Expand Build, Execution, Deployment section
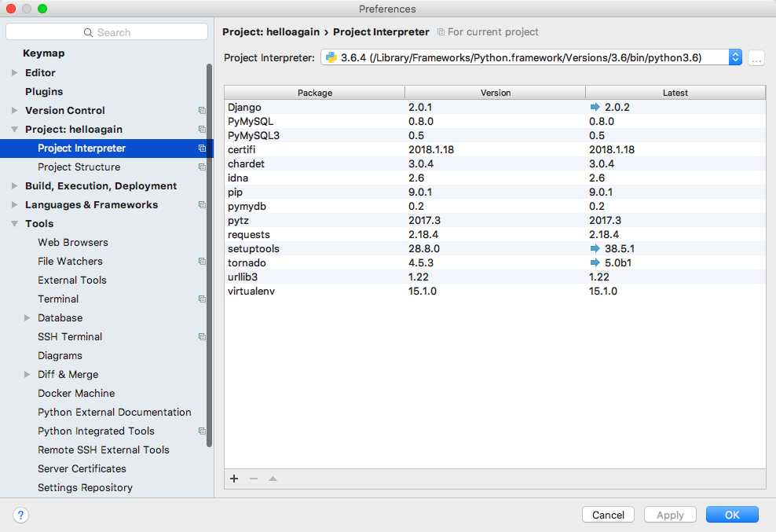776x532 pixels. tap(14, 185)
